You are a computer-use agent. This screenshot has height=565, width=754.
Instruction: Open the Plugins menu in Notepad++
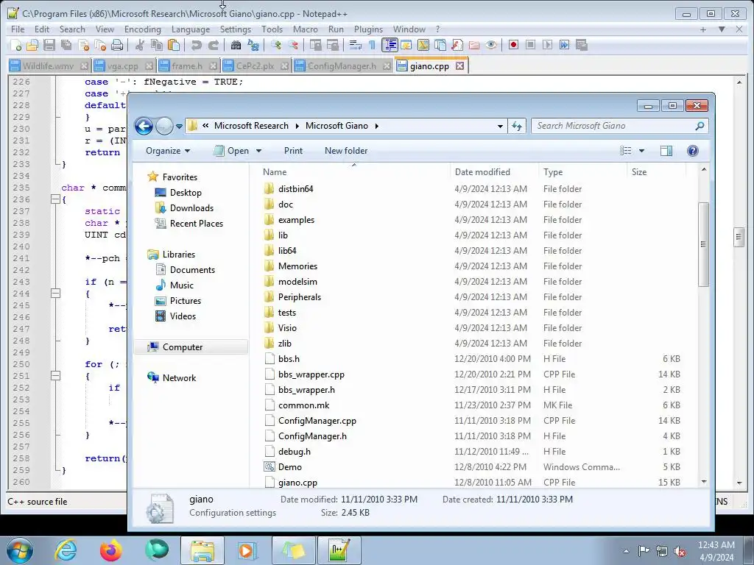368,29
